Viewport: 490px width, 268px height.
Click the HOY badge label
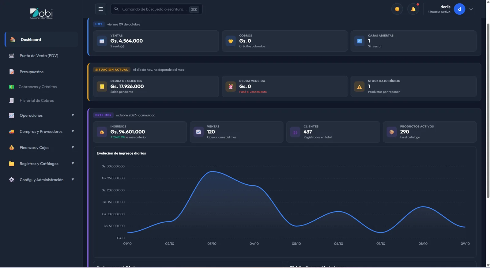[99, 24]
